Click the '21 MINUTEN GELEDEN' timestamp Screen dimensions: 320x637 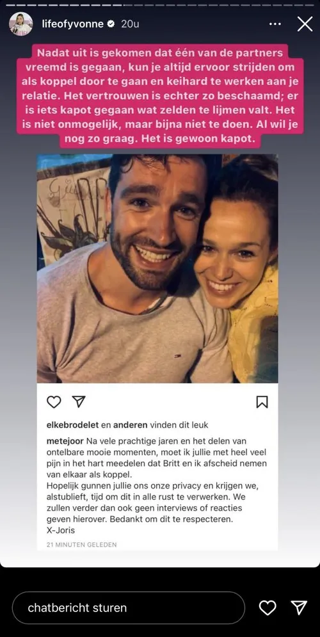pyautogui.click(x=82, y=545)
